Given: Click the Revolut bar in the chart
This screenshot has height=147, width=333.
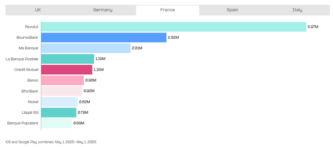Looking at the screenshot, I should (x=174, y=27).
